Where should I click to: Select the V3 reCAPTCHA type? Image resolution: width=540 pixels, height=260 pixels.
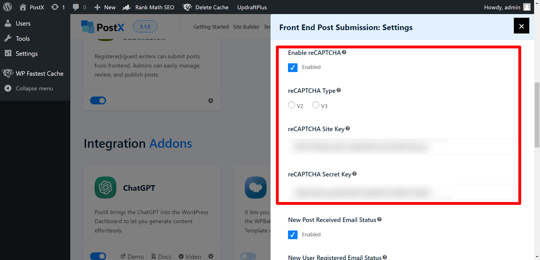315,105
